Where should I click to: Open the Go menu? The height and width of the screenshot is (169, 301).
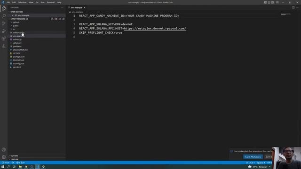coord(37,2)
